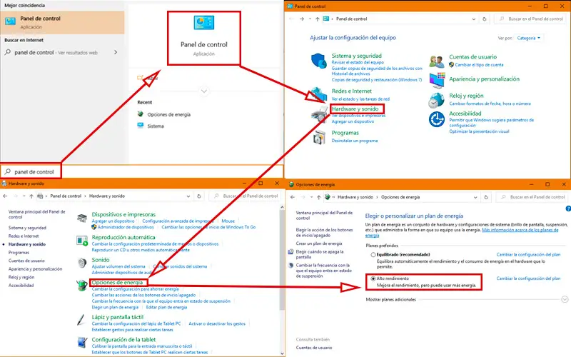Click search field in Opciones de energía window

(533, 197)
